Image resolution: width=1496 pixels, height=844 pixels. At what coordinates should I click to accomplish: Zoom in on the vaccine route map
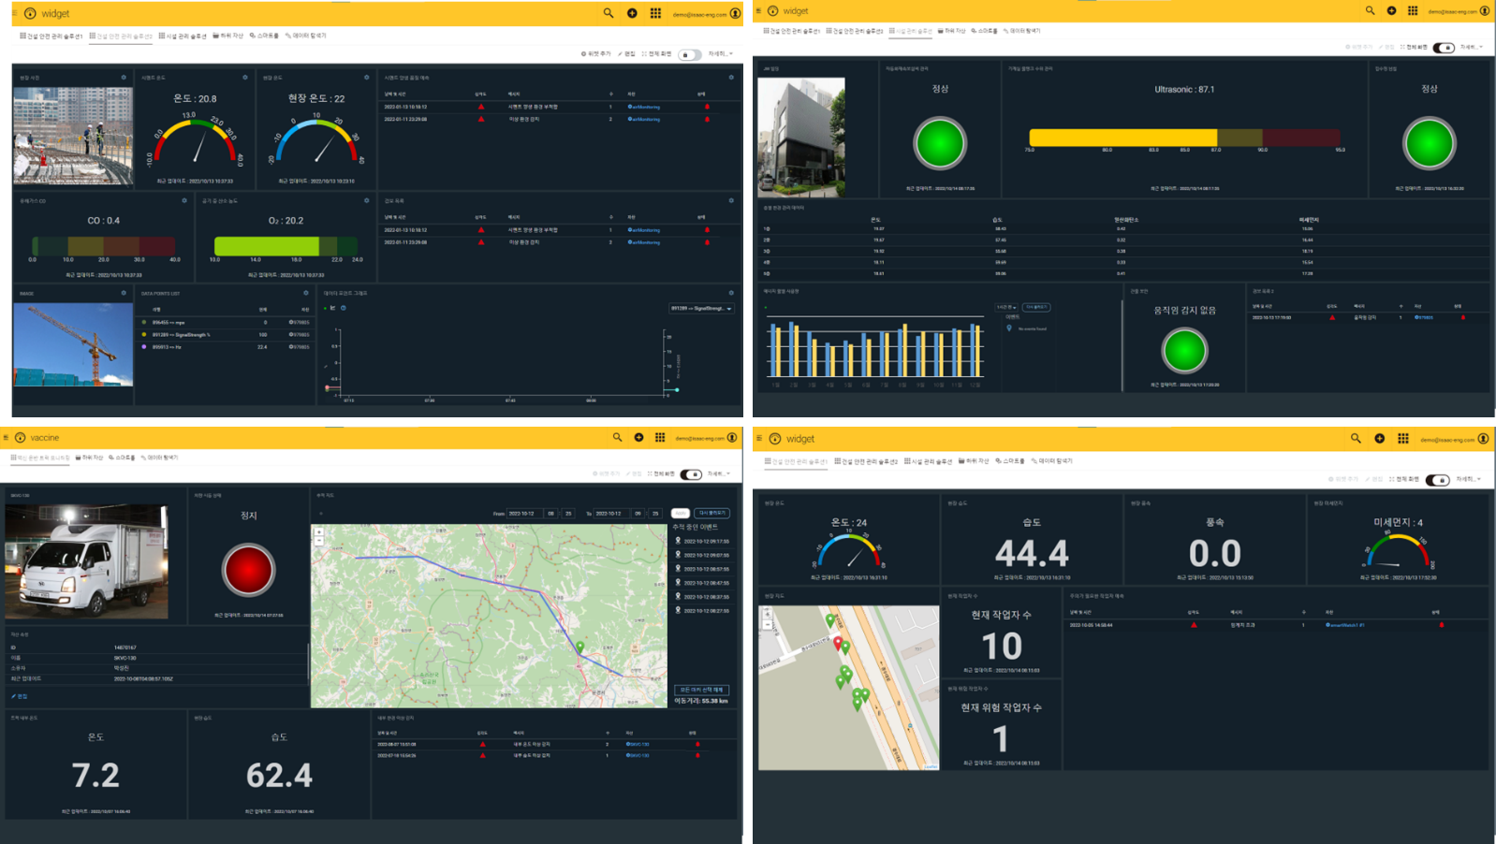point(319,531)
